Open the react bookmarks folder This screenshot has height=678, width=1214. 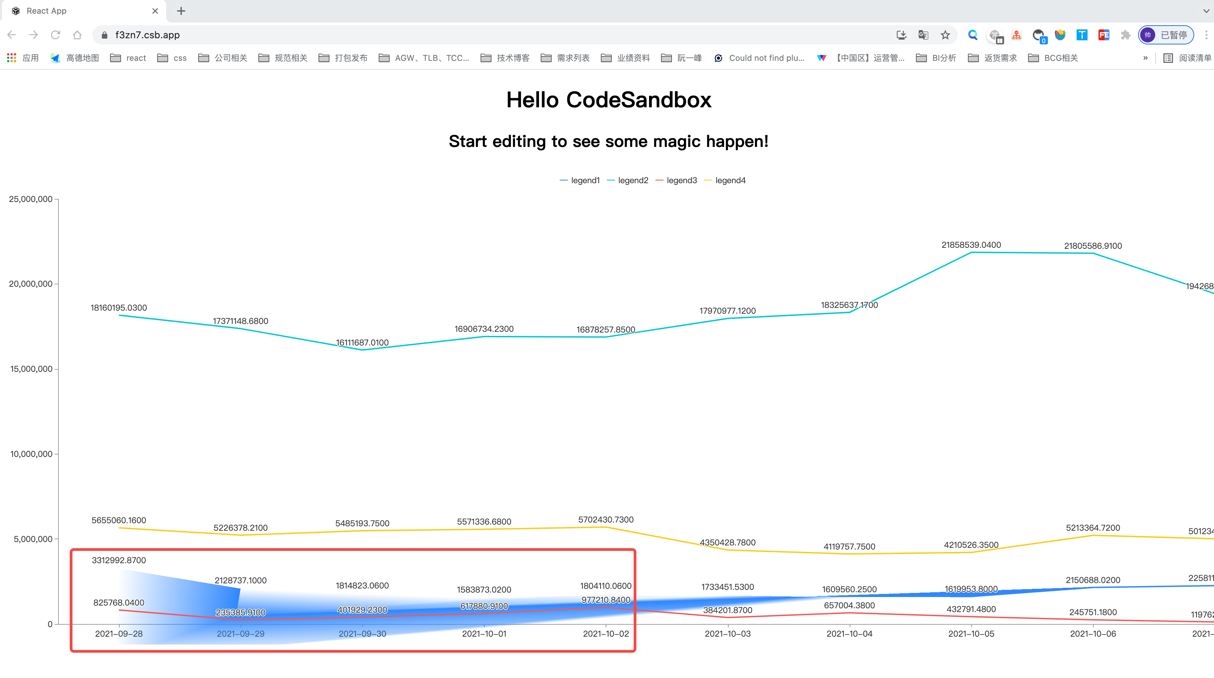[128, 58]
